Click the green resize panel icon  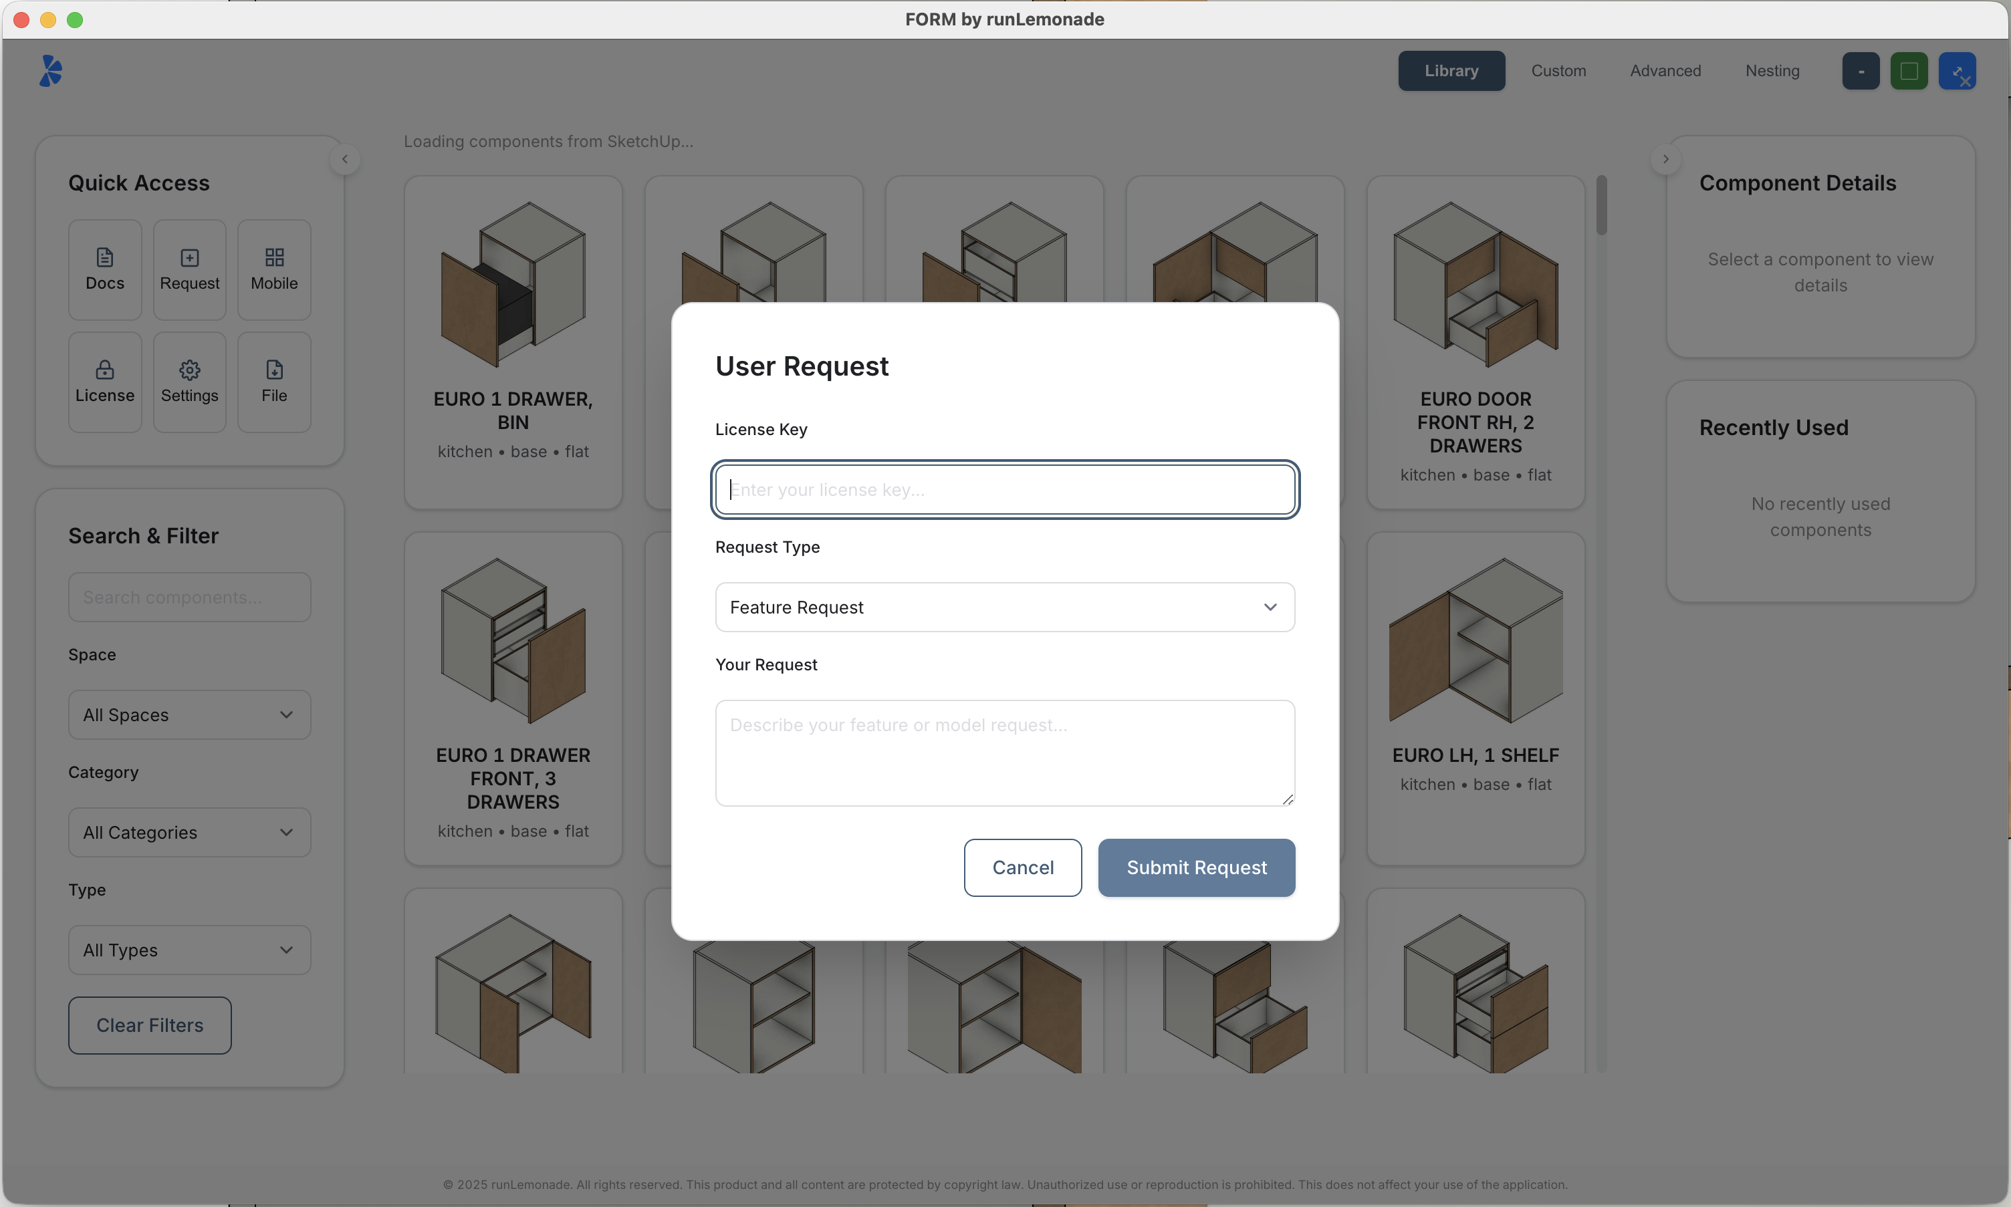click(1909, 71)
